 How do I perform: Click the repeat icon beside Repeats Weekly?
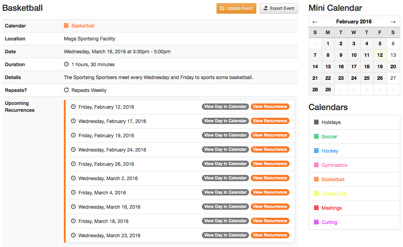(x=66, y=90)
